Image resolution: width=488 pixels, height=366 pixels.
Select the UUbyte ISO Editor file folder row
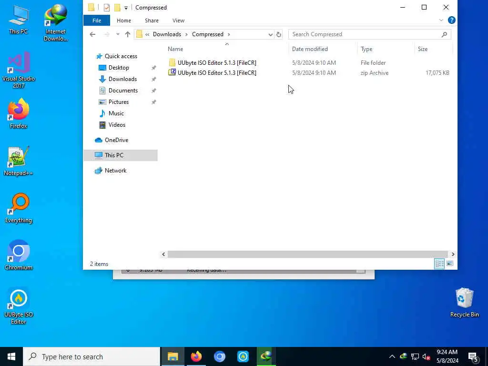[x=308, y=63]
